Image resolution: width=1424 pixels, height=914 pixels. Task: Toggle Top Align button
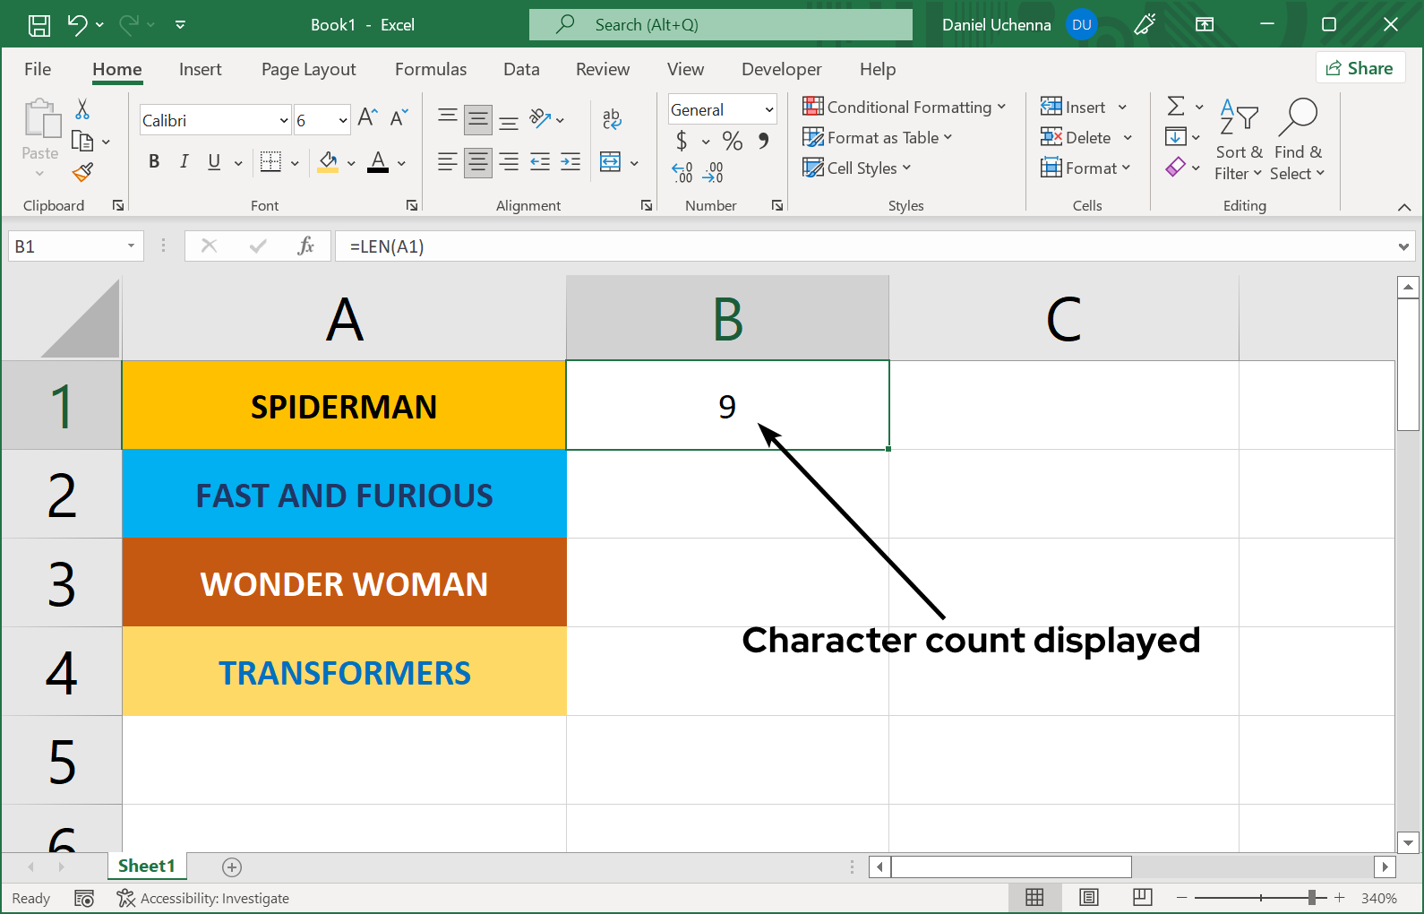(x=448, y=118)
